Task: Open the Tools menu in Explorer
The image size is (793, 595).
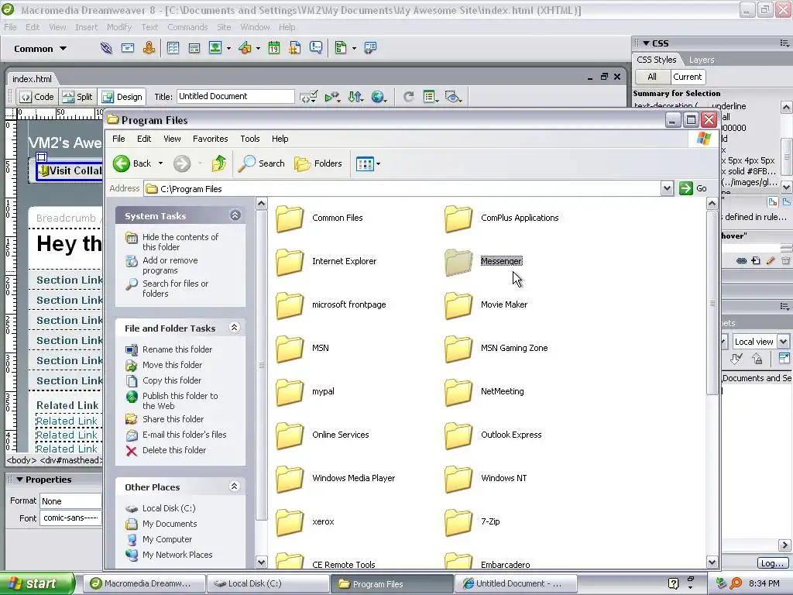Action: point(250,139)
